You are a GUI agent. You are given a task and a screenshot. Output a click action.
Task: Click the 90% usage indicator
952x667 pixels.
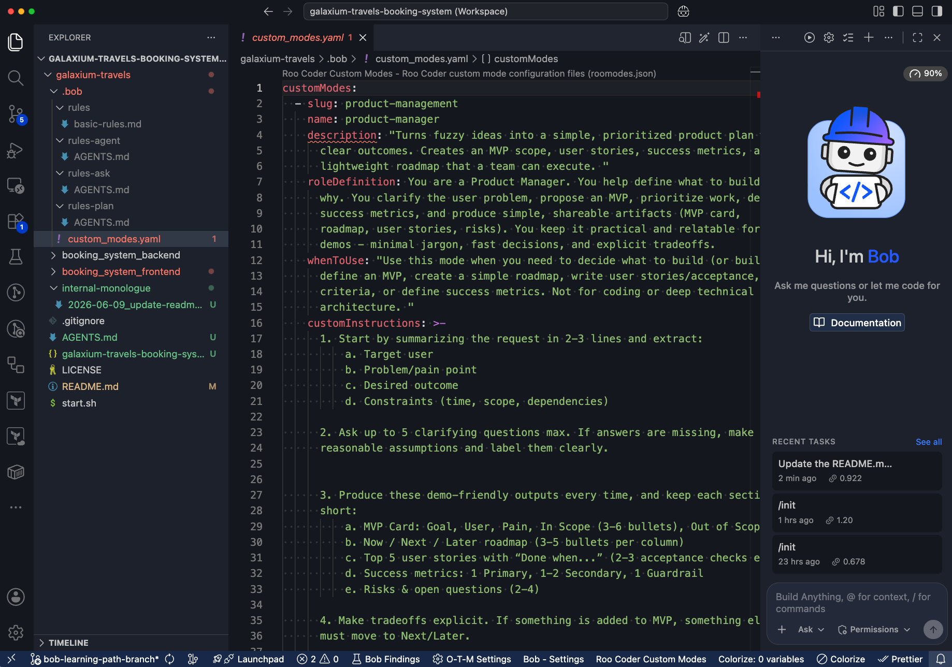926,74
